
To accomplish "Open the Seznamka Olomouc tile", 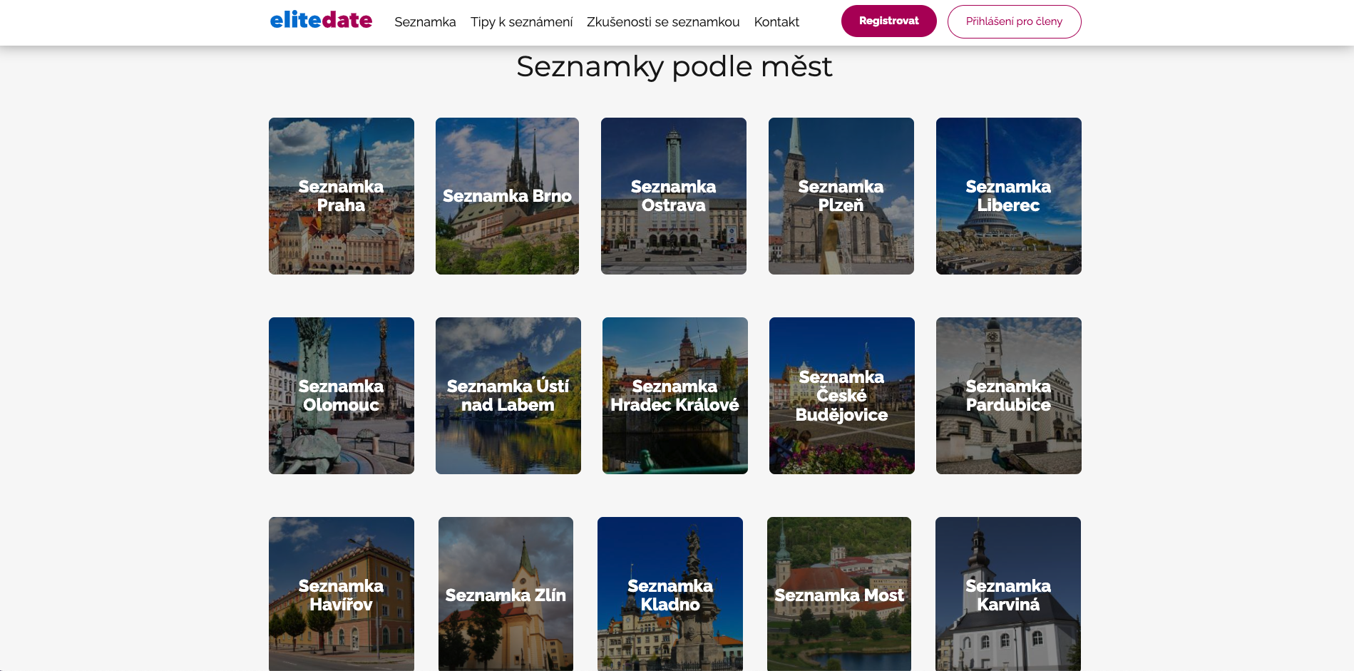I will coord(342,396).
